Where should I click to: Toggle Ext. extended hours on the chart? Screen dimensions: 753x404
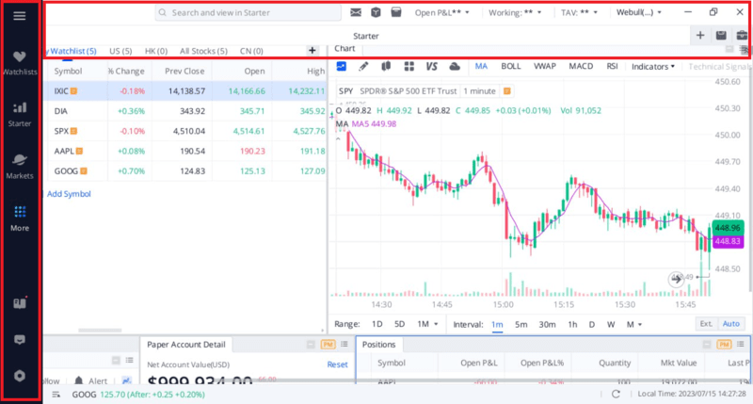coord(706,324)
